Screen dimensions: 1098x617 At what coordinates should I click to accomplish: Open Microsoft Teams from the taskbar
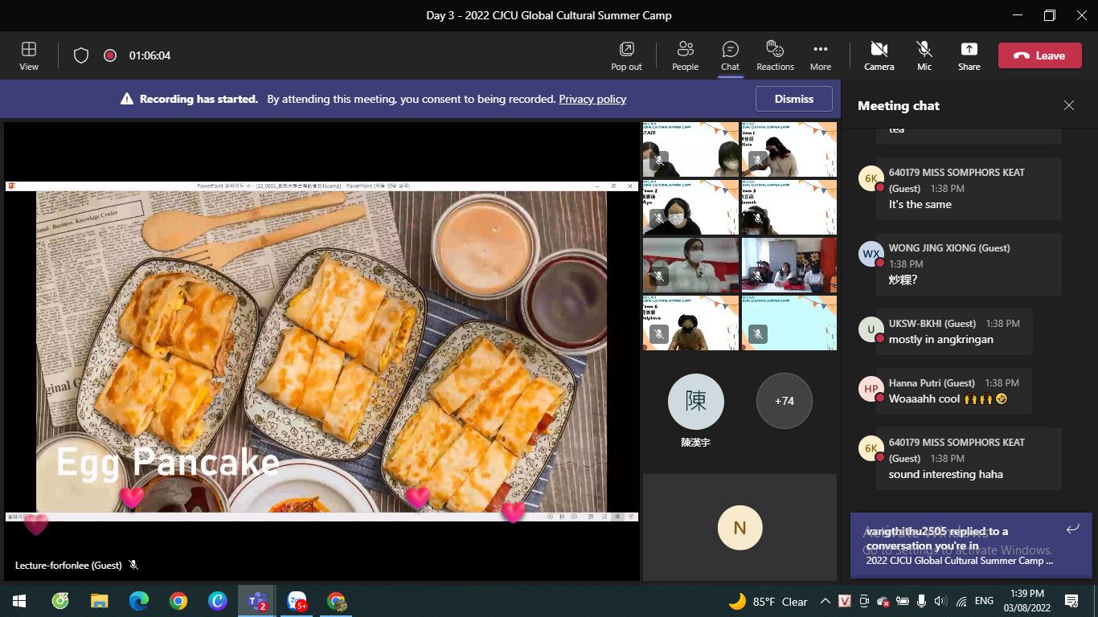coord(256,601)
